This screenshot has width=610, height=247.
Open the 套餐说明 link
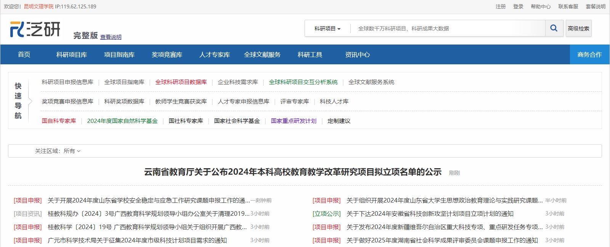click(596, 6)
